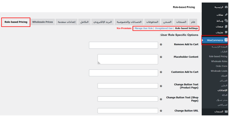Viewport: 229px width, 116px height.
Task: Open الصفحة الرئيسية under WooCommerce
Action: click(x=219, y=47)
